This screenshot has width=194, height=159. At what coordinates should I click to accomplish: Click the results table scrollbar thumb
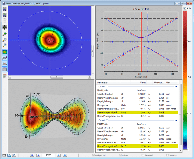(x=180, y=114)
